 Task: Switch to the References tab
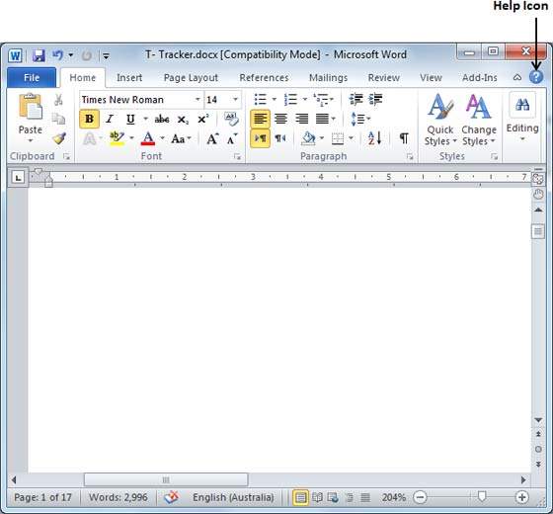pyautogui.click(x=264, y=78)
